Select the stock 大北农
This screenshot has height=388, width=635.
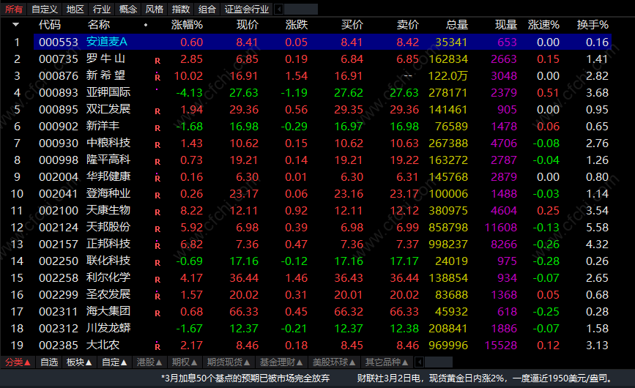[103, 345]
